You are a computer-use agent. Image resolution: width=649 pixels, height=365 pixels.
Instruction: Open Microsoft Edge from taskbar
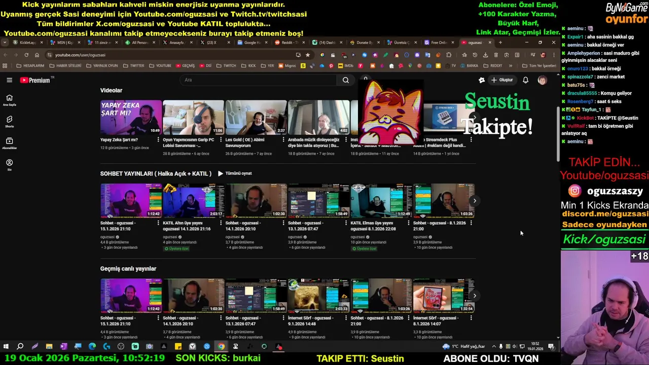[x=92, y=347]
